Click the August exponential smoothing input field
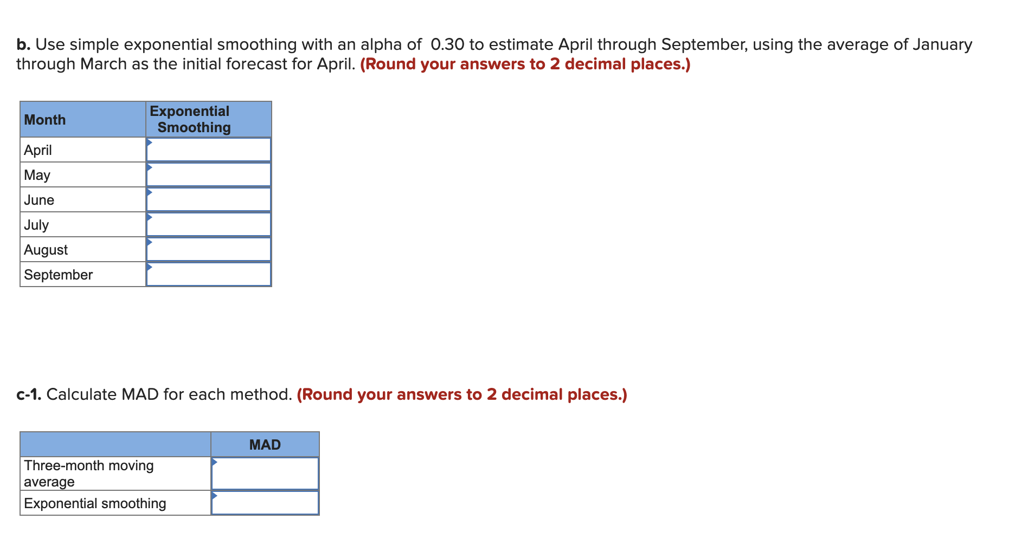The height and width of the screenshot is (545, 1028). [x=209, y=248]
